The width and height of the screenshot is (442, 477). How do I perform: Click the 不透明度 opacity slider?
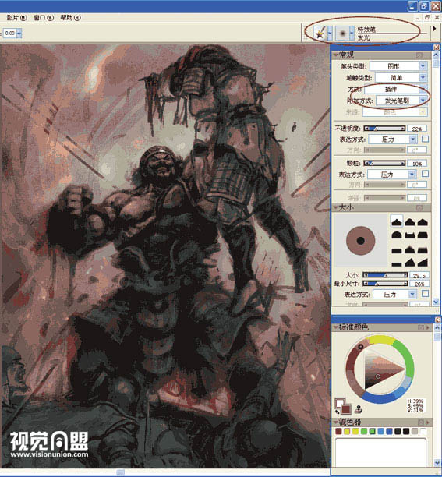coord(385,129)
